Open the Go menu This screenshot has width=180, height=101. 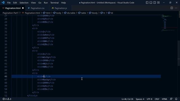coord(40,3)
